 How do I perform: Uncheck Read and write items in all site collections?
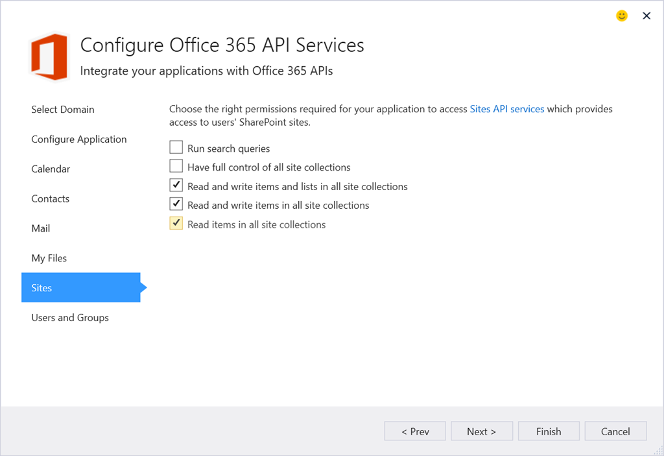176,204
